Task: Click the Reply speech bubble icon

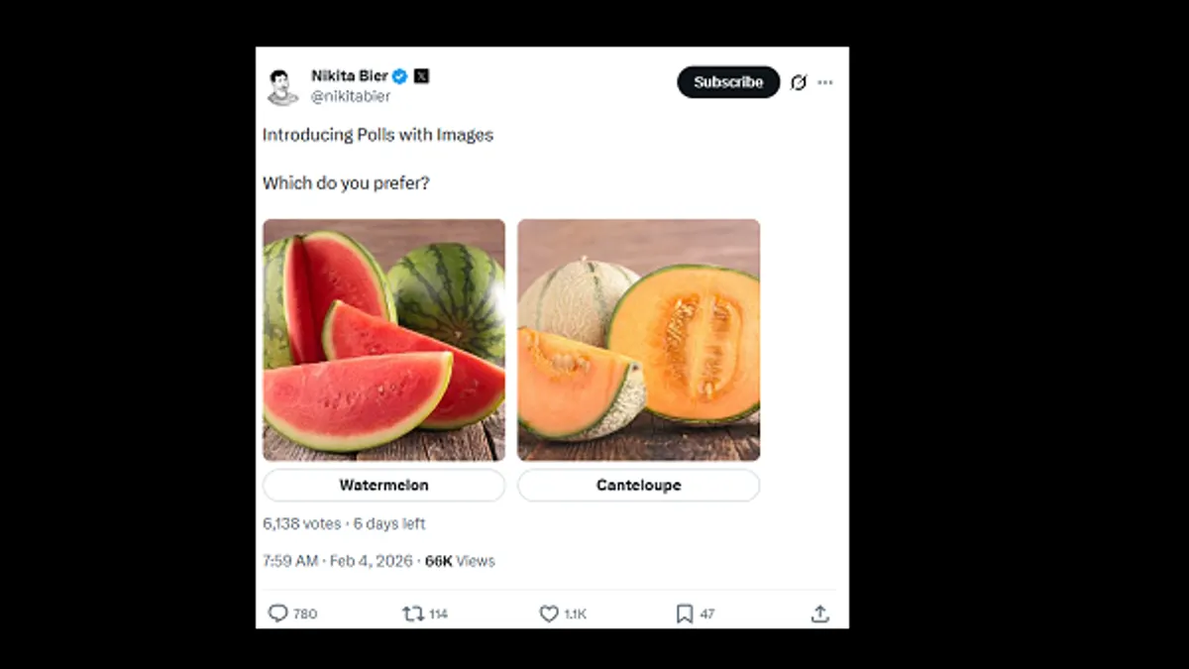Action: pyautogui.click(x=278, y=613)
